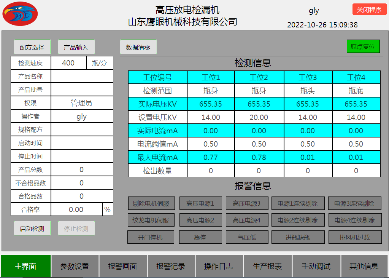
Task: Click 工位2 设置电压 value 20.00
Action: 259,117
